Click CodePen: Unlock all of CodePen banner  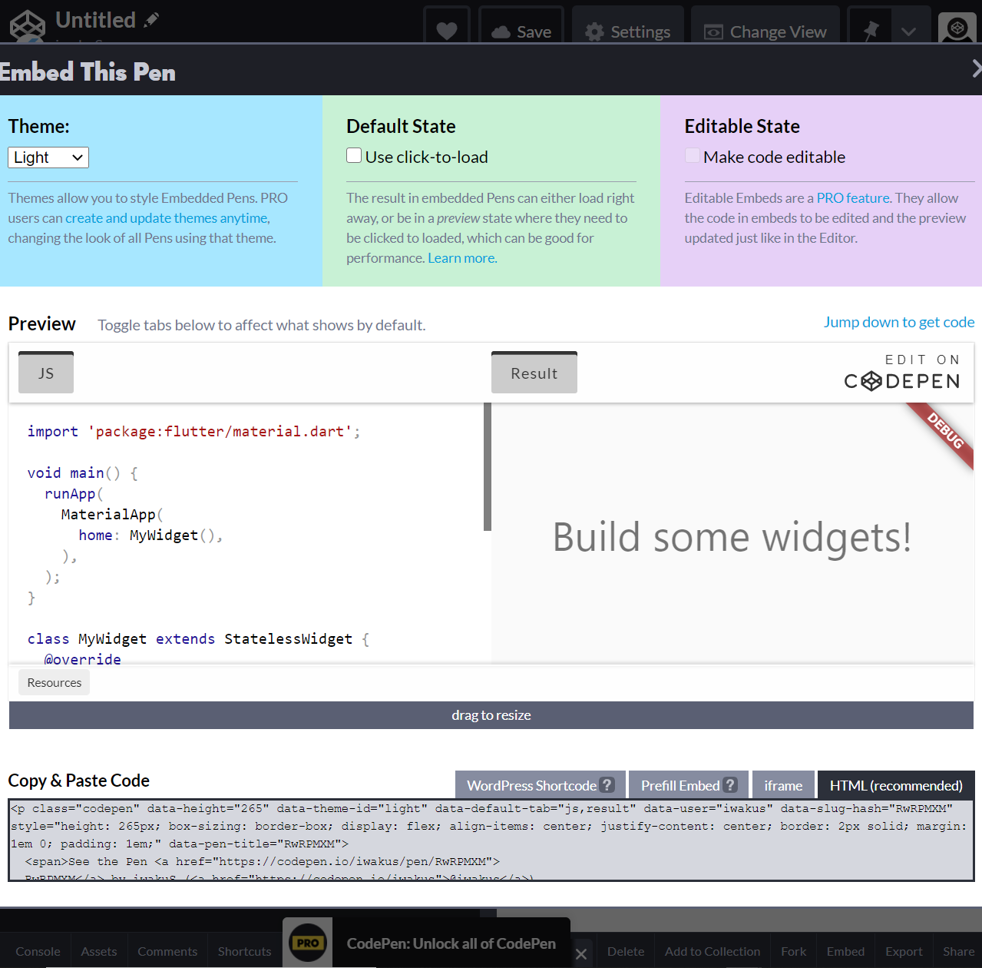tap(451, 943)
